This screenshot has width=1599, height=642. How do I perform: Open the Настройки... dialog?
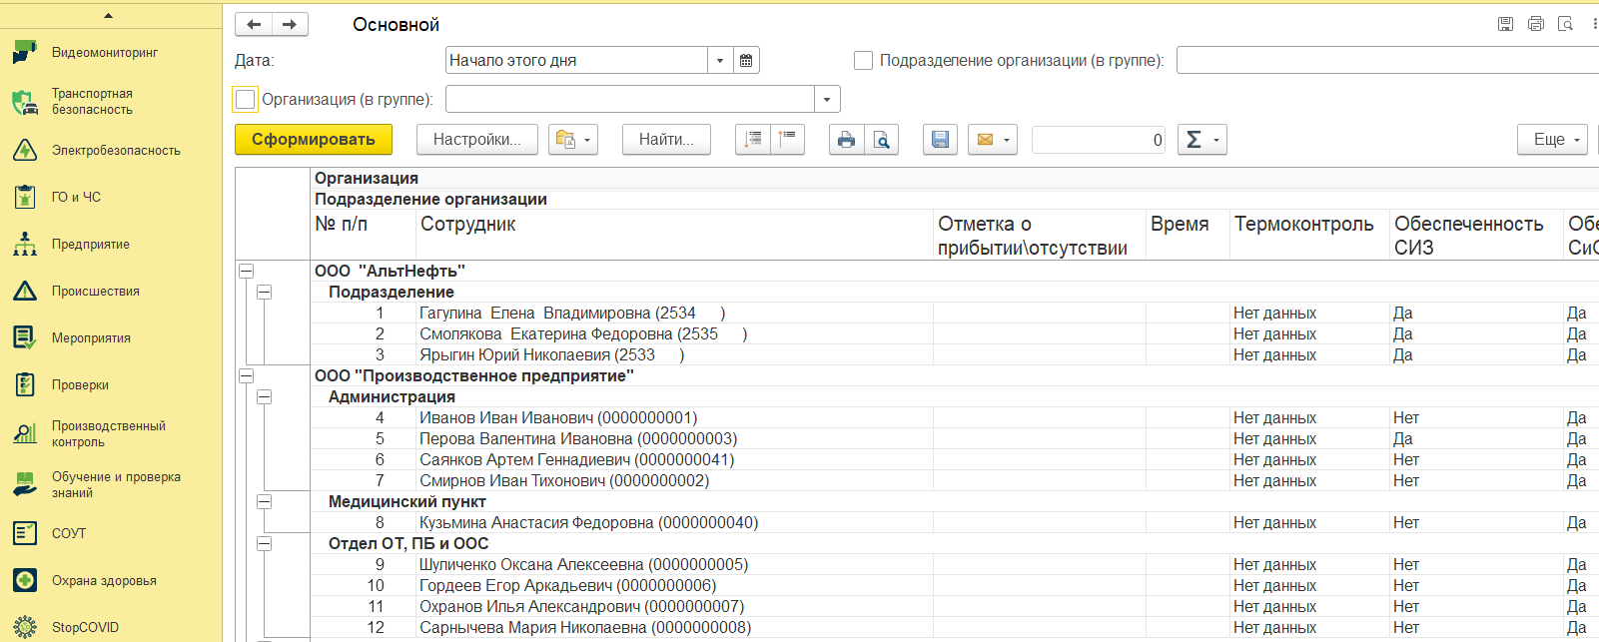477,140
